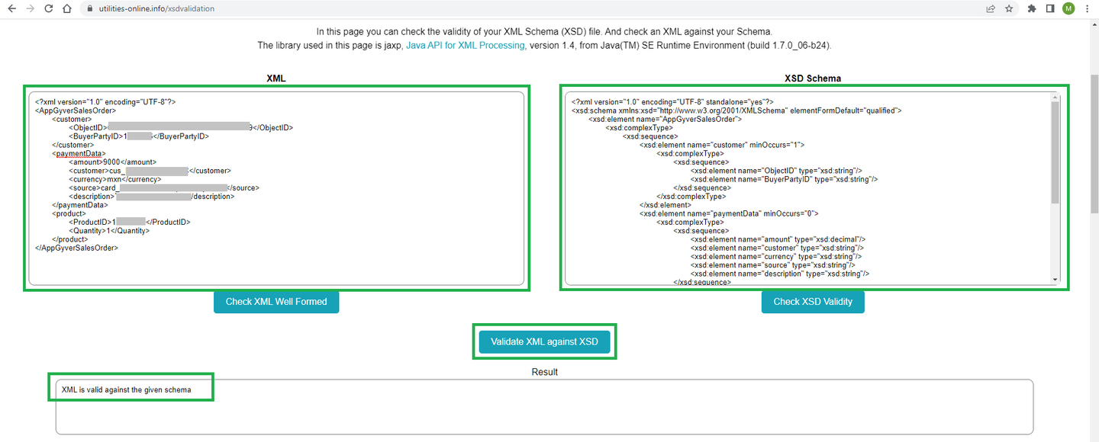The width and height of the screenshot is (1099, 442).
Task: Click the address bar URL field
Action: (534, 9)
